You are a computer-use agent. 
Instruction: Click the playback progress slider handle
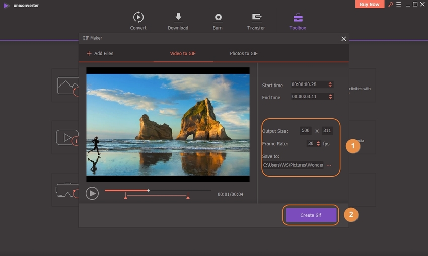(x=148, y=191)
